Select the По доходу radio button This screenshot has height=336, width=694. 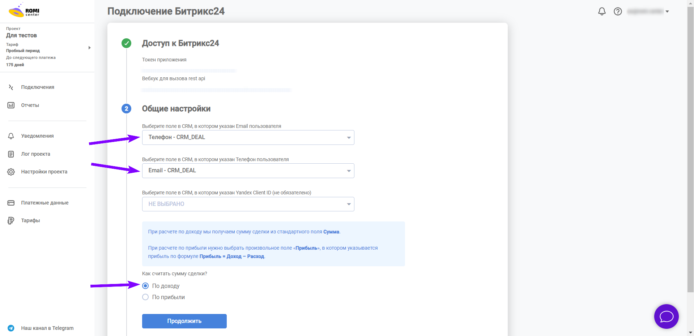coord(145,286)
